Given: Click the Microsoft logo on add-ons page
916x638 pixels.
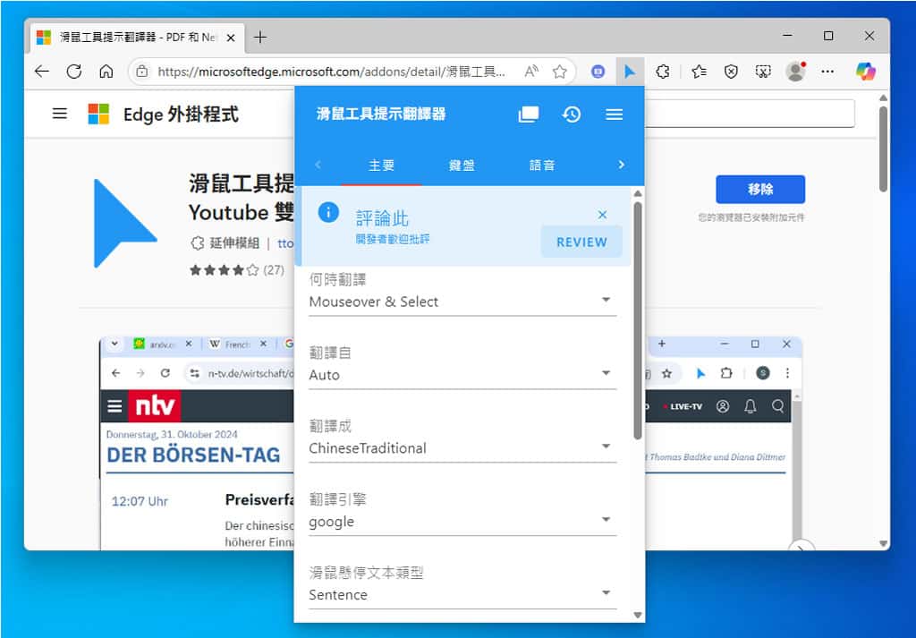Looking at the screenshot, I should tap(98, 114).
